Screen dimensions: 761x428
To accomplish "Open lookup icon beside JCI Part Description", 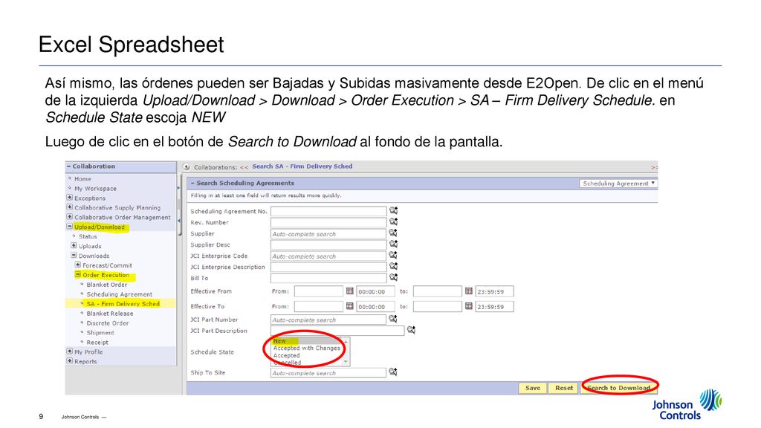I will pos(411,330).
